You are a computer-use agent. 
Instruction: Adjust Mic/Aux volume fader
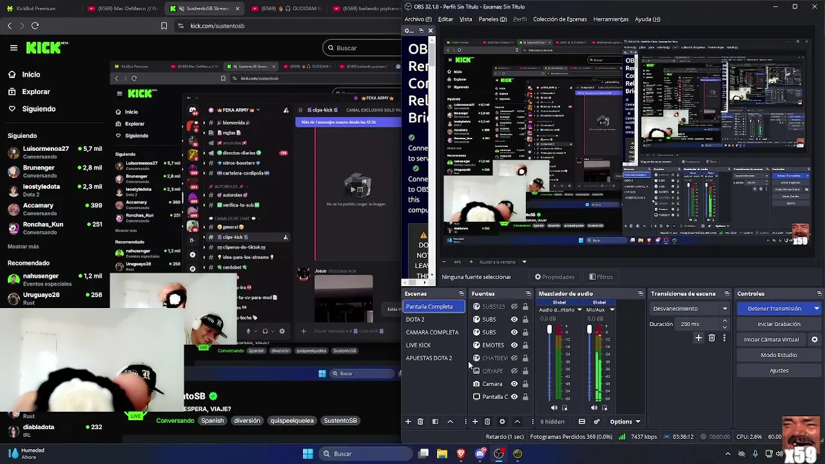pos(589,330)
